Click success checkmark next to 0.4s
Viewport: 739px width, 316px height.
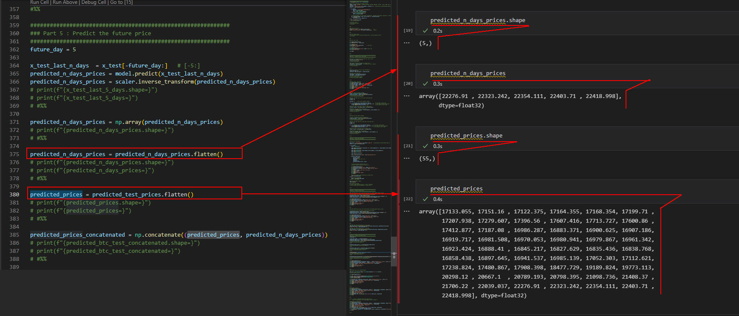pos(425,199)
